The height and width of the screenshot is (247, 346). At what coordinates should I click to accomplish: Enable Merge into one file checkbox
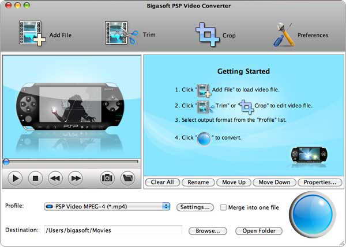click(223, 207)
